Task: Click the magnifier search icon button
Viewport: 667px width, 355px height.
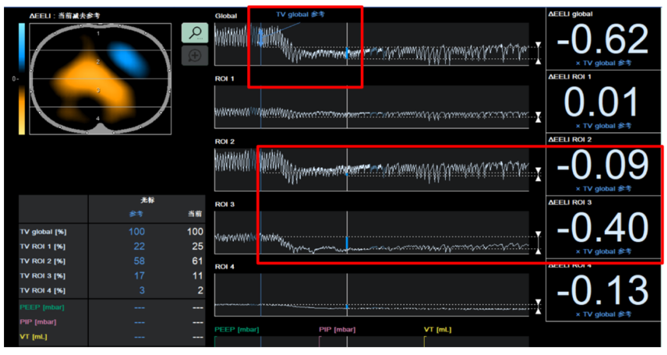Action: tap(195, 33)
